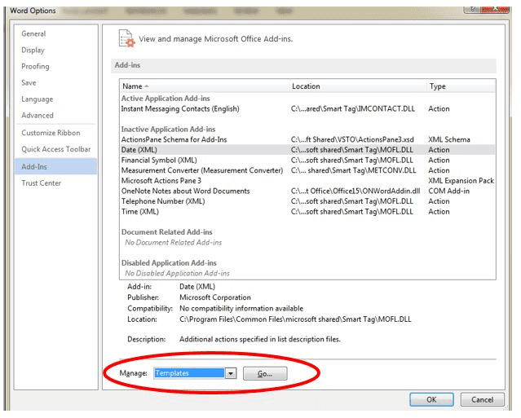
Task: Confirm with the OK button
Action: [431, 399]
